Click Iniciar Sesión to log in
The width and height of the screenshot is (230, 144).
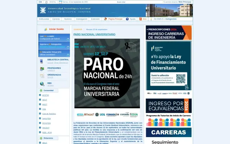[x=56, y=29]
